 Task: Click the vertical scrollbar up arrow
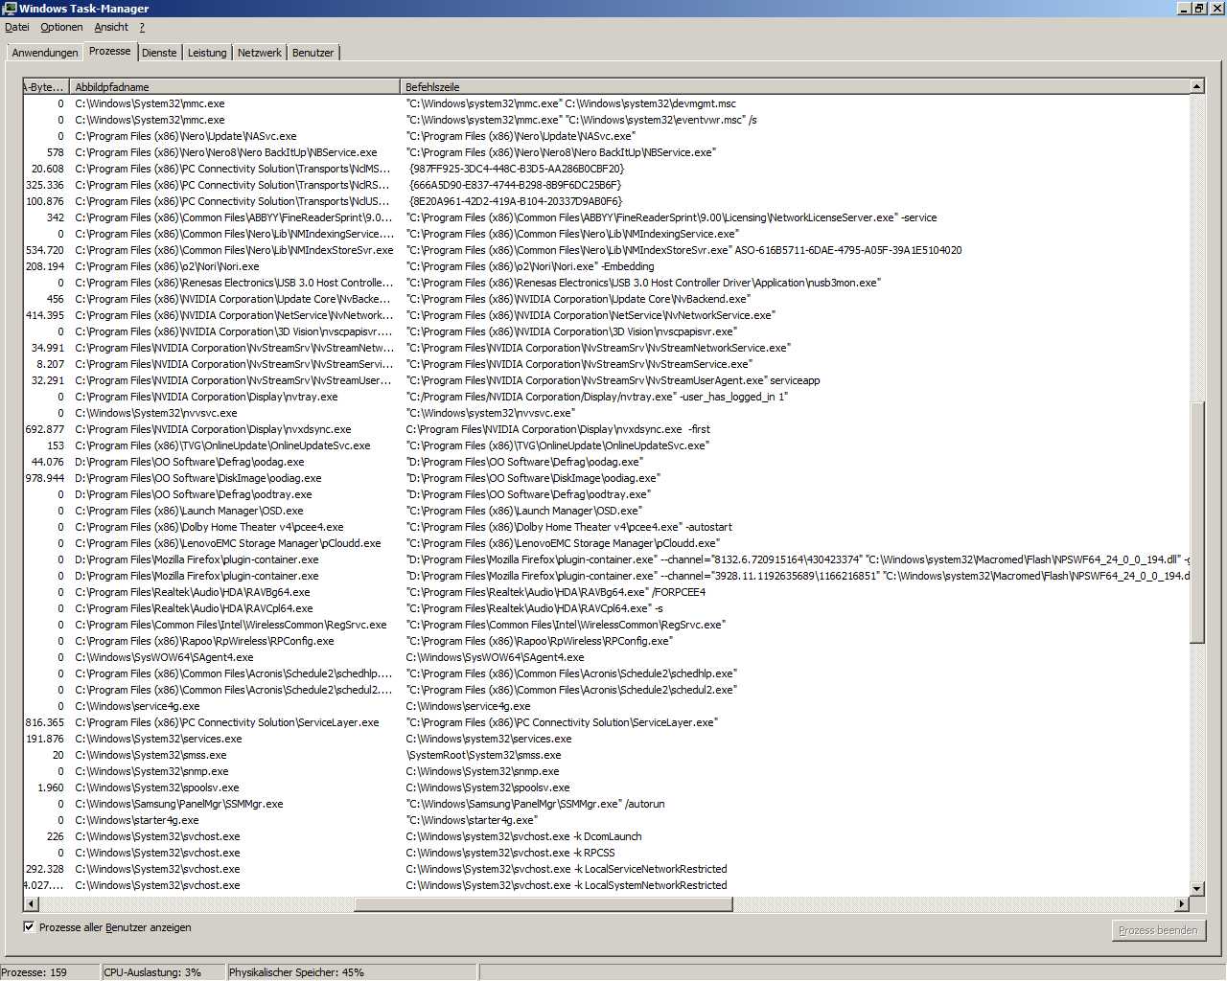pyautogui.click(x=1196, y=86)
